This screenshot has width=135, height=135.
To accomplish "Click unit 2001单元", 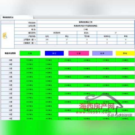I will pyautogui.click(x=30, y=102).
